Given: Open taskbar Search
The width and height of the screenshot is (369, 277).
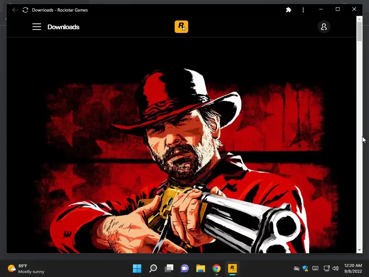Looking at the screenshot, I should pyautogui.click(x=153, y=268).
